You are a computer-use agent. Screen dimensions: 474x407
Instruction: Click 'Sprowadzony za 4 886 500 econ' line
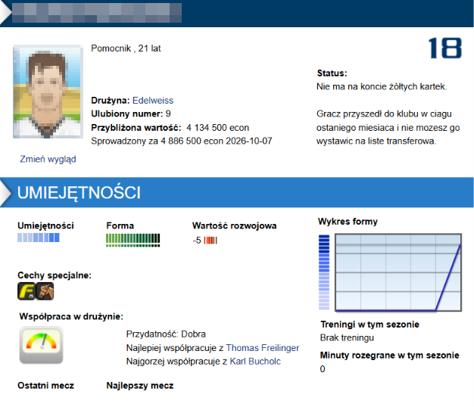tap(182, 141)
